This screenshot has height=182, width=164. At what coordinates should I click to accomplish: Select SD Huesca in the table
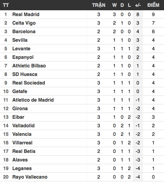click(x=25, y=74)
